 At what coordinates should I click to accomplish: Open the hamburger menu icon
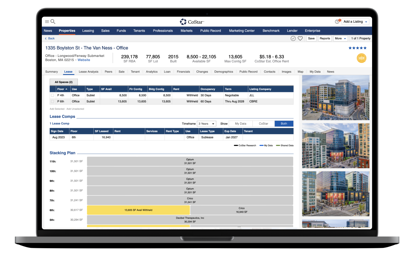[x=47, y=22]
